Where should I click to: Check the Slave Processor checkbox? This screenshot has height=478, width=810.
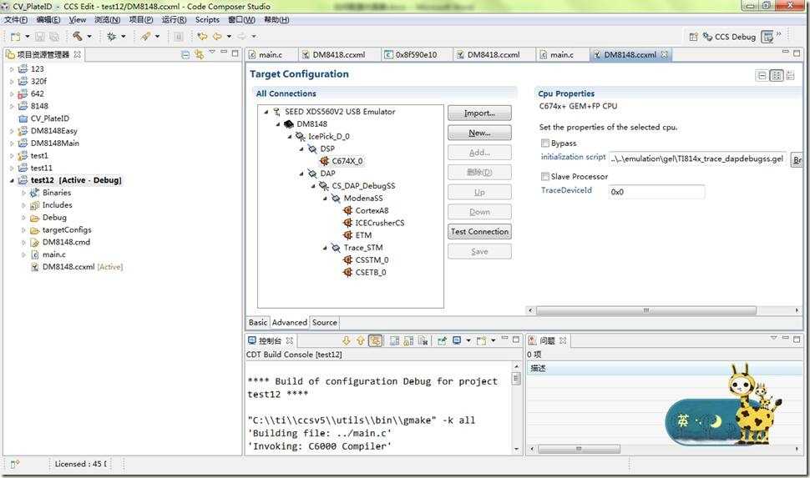(x=545, y=177)
